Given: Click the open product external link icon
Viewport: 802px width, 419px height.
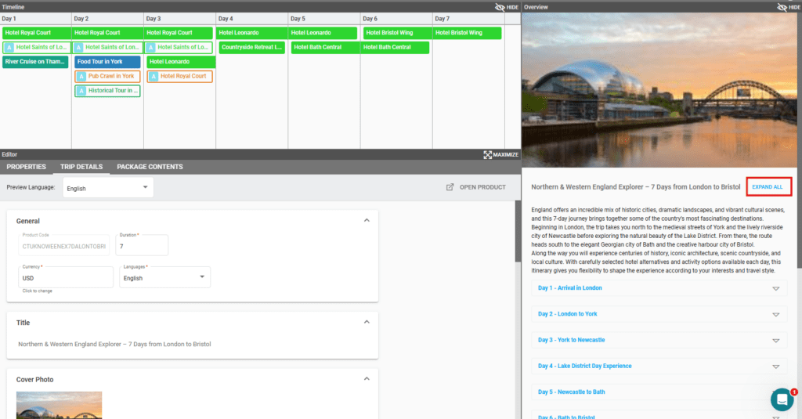Looking at the screenshot, I should (x=450, y=188).
